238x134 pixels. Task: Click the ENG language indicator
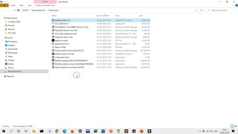point(216,131)
